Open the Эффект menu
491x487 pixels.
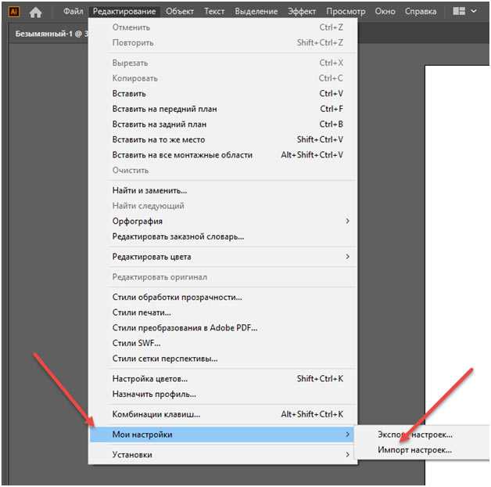[x=302, y=12]
